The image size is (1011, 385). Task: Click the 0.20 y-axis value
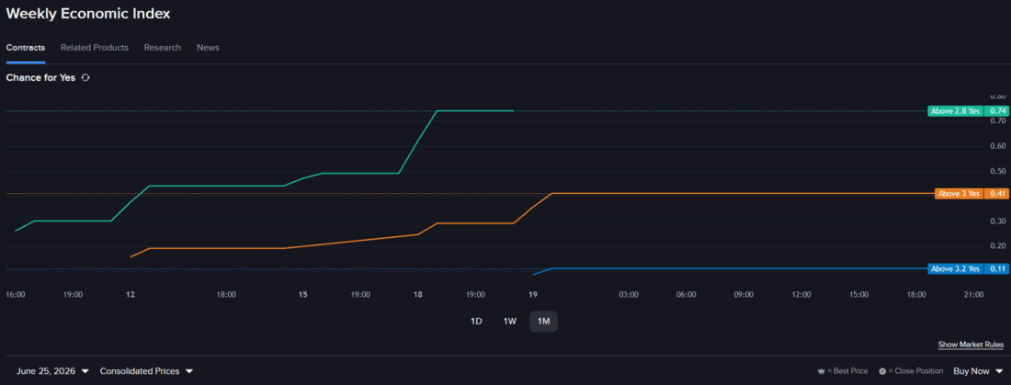click(x=998, y=246)
